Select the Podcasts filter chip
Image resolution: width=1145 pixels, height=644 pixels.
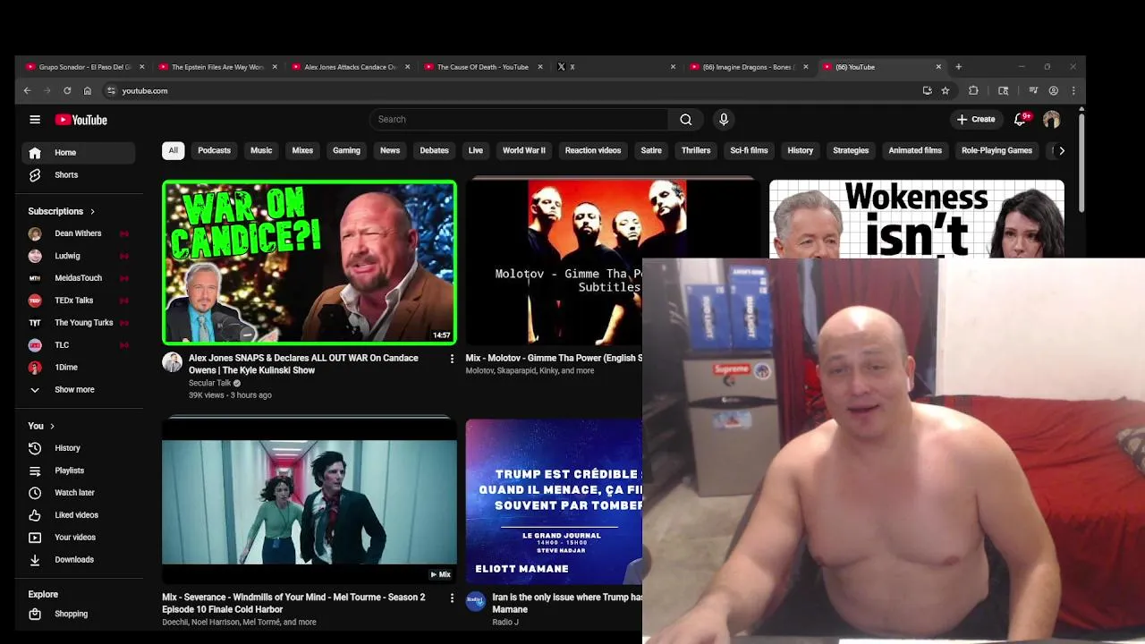(x=214, y=151)
